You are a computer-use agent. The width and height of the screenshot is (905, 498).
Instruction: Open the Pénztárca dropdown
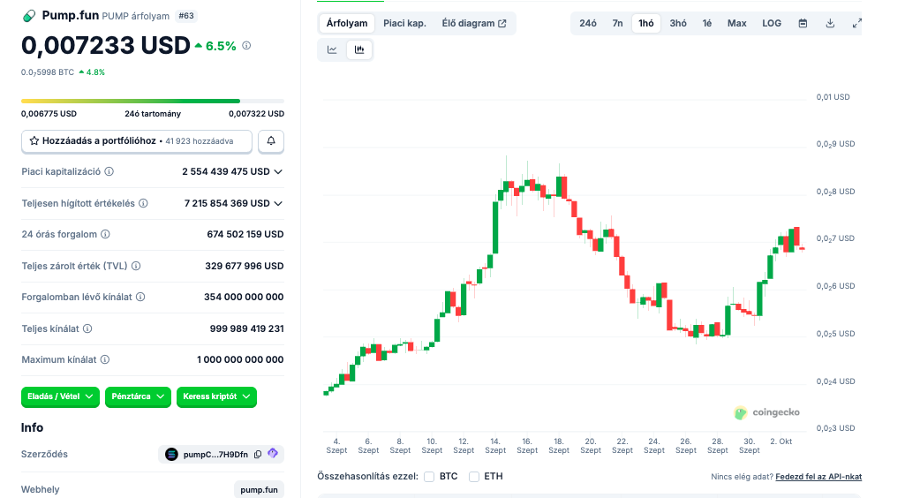(x=138, y=397)
